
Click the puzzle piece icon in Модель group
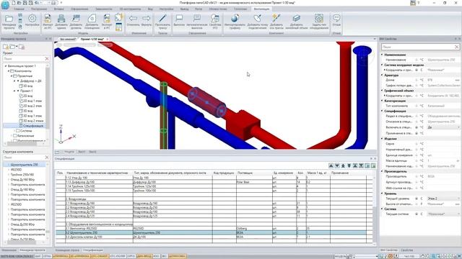[x=118, y=17]
